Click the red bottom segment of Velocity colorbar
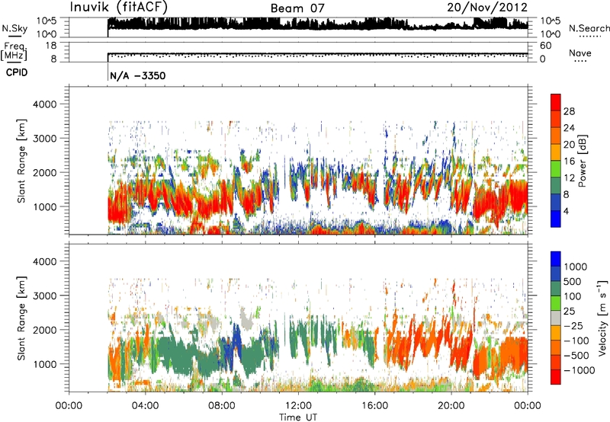Screen dimensions: 610x422 tap(556, 376)
